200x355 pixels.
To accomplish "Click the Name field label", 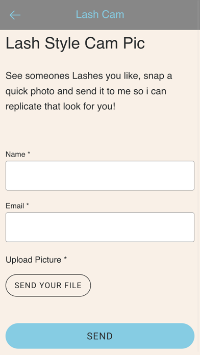I will point(15,154).
